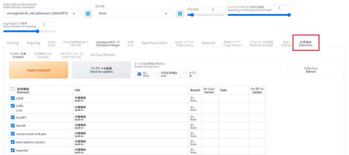Go to the Install from URL subtab
Screen dimensions: 349x155
(71, 55)
